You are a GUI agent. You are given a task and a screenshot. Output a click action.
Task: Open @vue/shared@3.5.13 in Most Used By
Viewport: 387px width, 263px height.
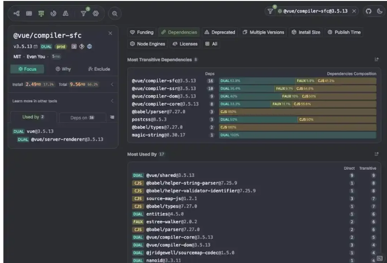coord(171,175)
